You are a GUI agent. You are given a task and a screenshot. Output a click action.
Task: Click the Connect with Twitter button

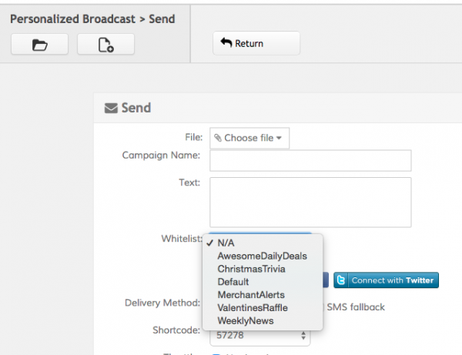click(x=386, y=280)
